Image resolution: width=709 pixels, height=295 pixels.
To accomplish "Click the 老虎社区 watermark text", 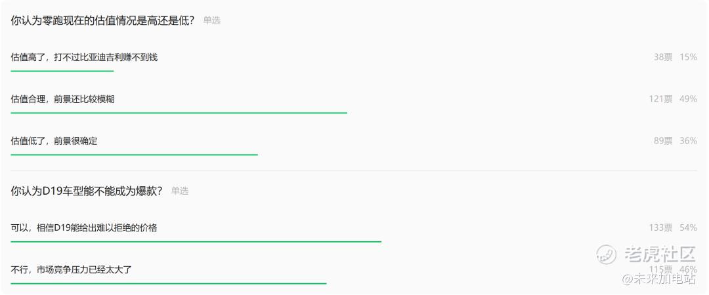I will 659,254.
